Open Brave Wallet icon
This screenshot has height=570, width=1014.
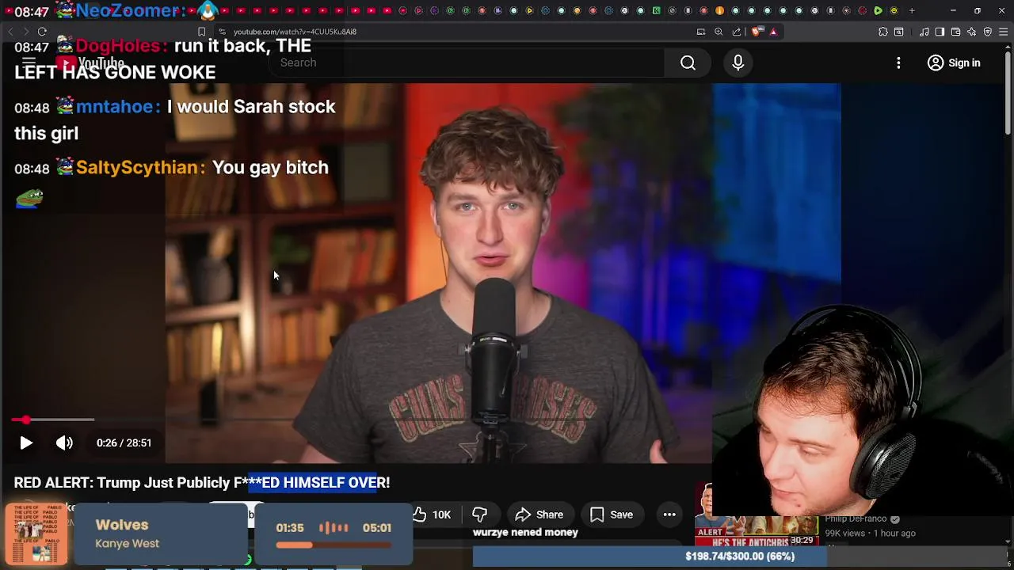(x=955, y=32)
